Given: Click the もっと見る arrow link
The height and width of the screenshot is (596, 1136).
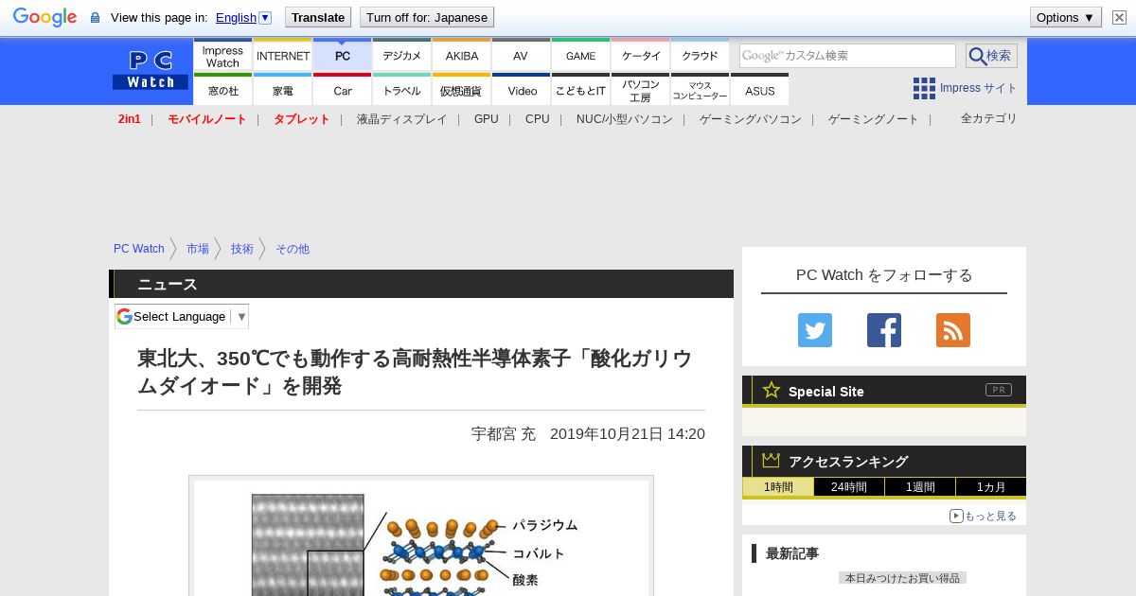Looking at the screenshot, I should 983,516.
